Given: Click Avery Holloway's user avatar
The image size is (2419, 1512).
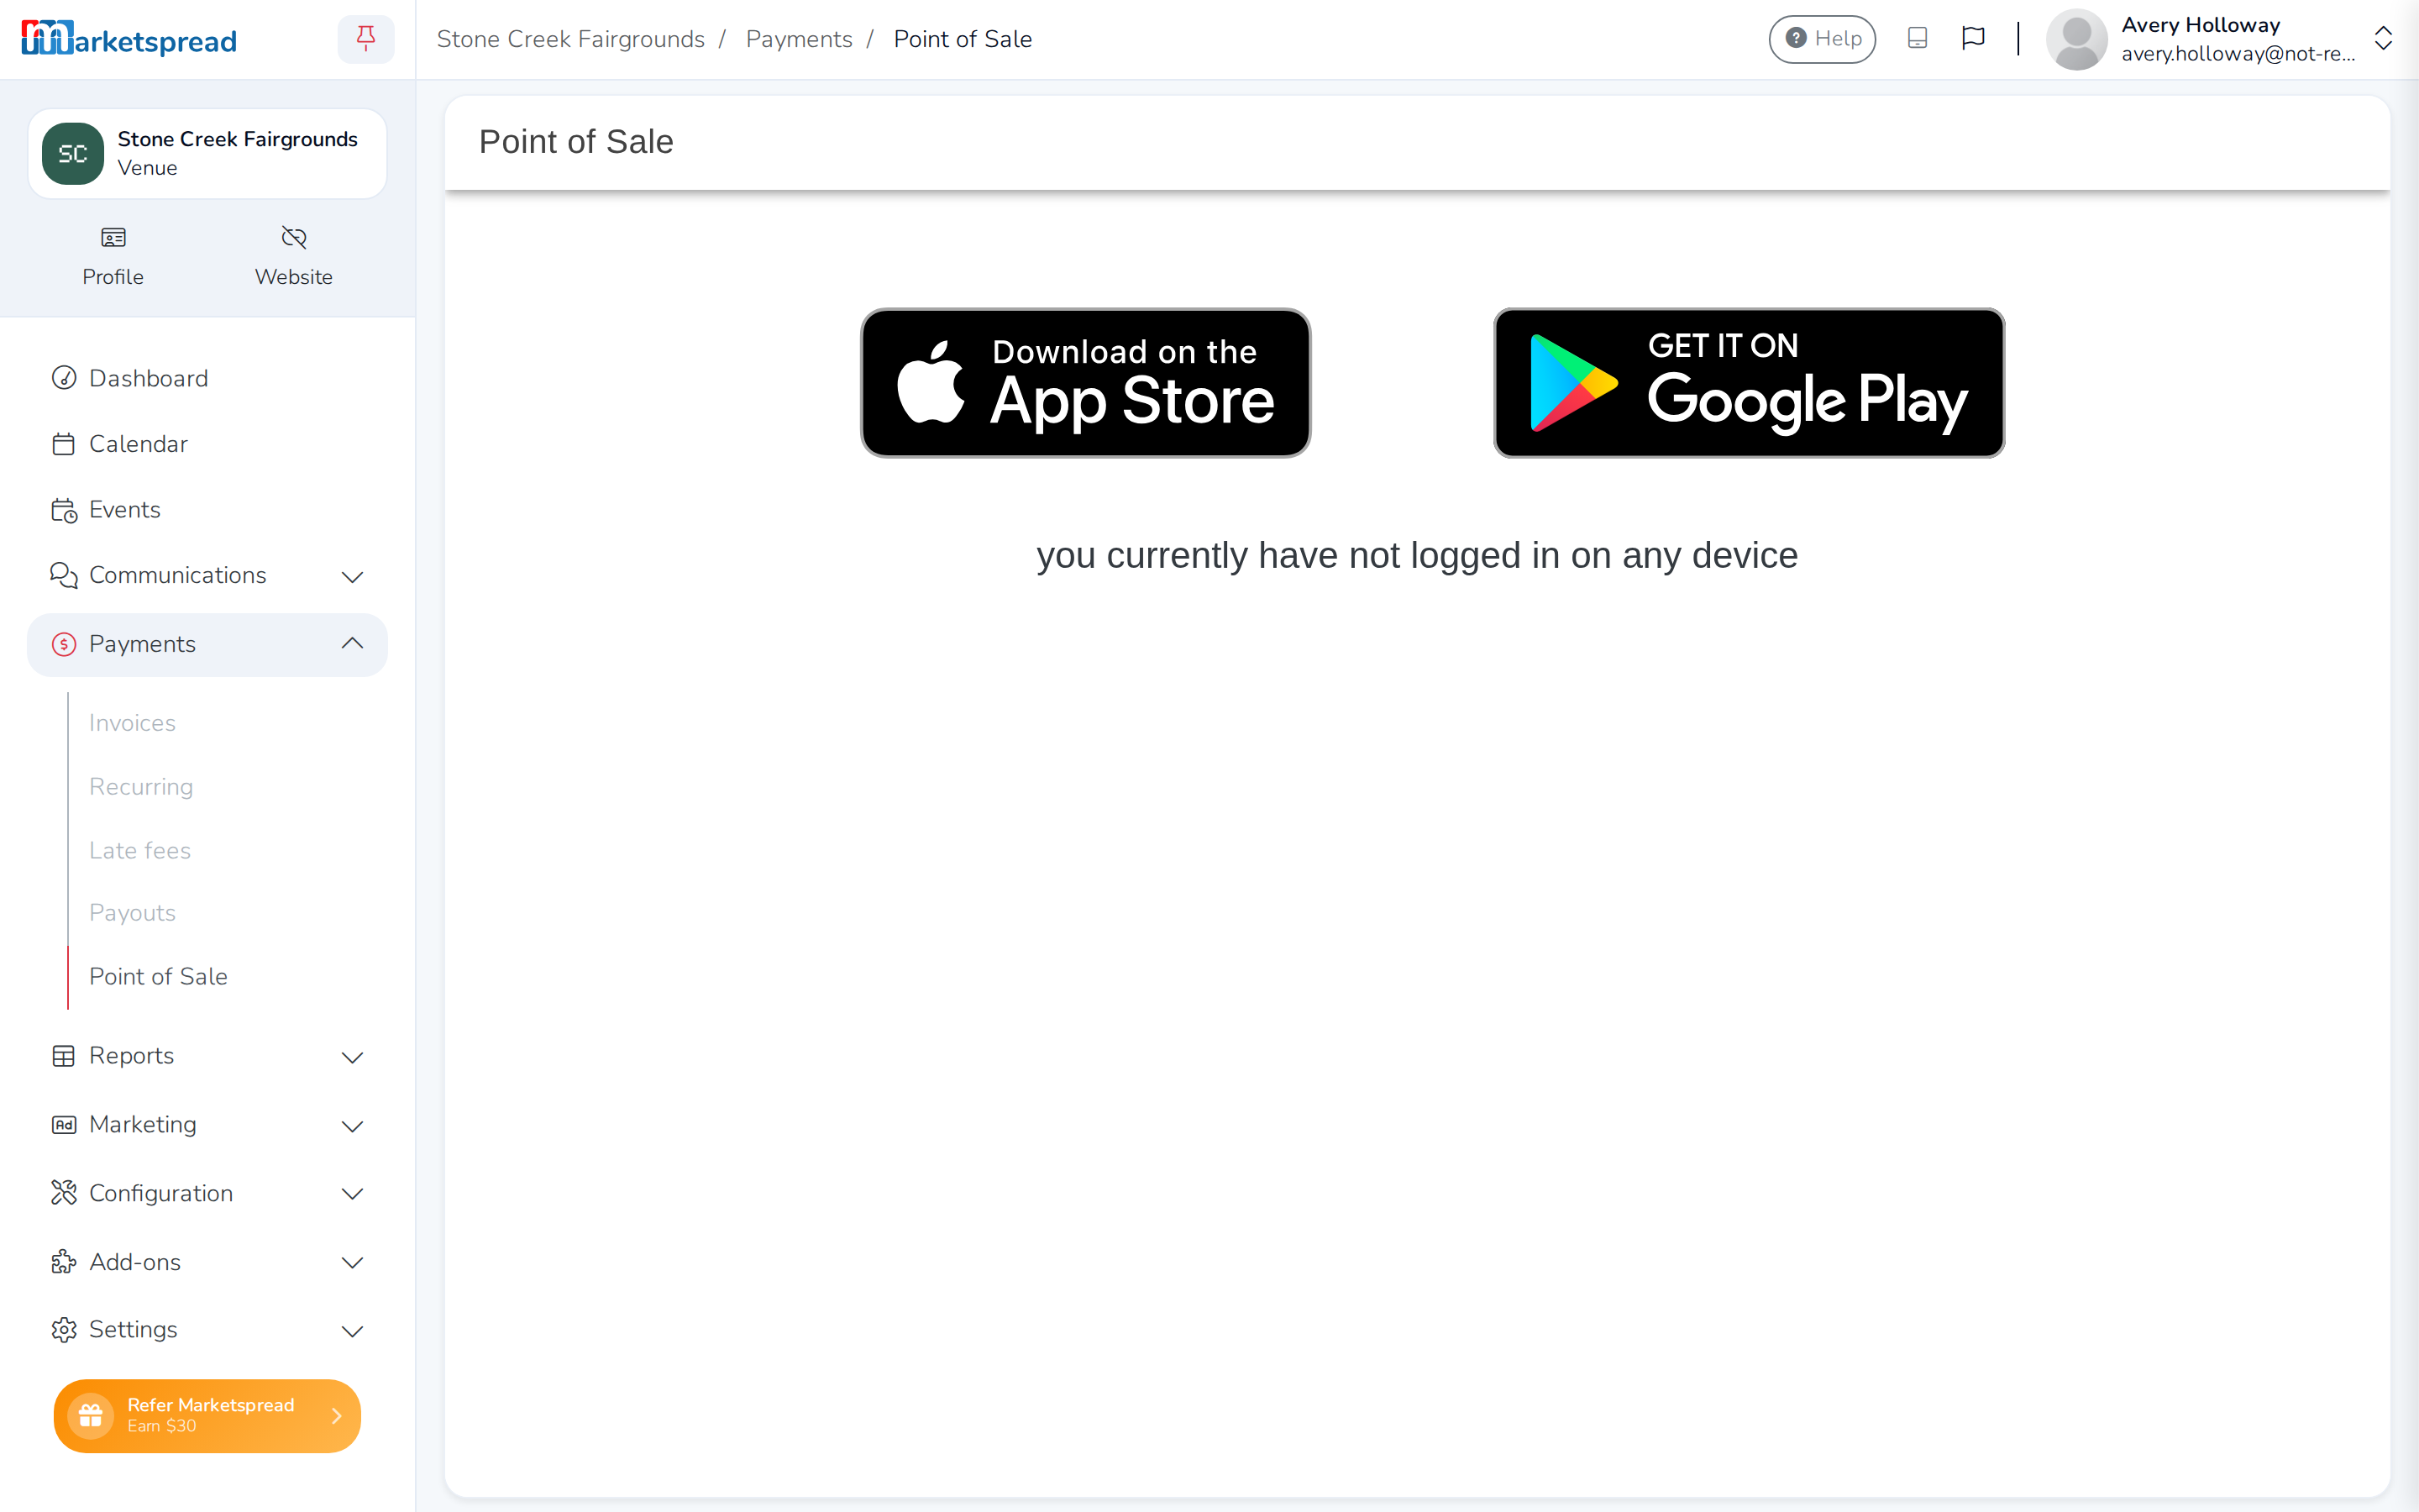Looking at the screenshot, I should tap(2076, 39).
